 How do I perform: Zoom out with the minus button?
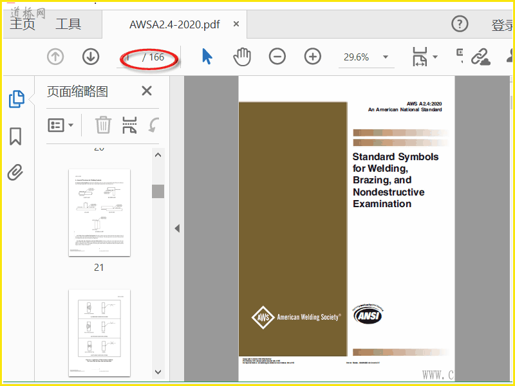[x=277, y=57]
